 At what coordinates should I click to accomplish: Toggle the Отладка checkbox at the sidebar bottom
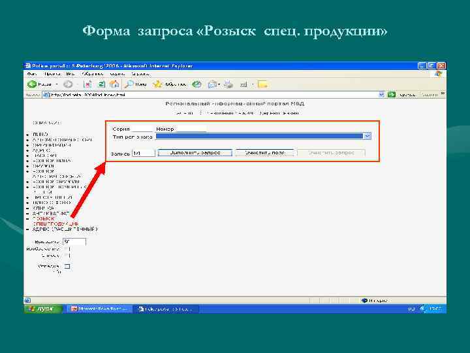pos(68,266)
